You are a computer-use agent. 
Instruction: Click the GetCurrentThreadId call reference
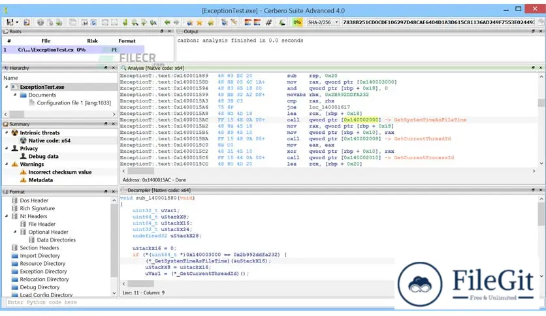point(423,138)
